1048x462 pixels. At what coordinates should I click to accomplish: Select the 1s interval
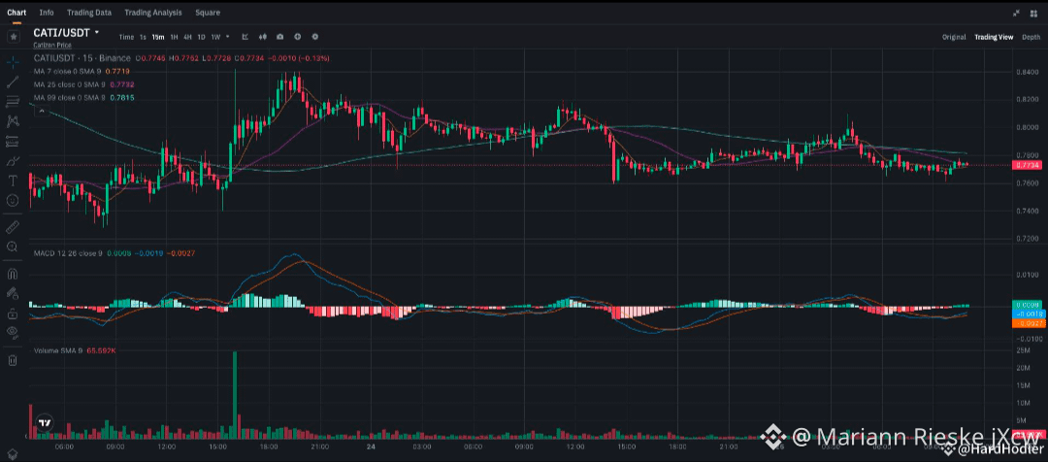pos(143,38)
